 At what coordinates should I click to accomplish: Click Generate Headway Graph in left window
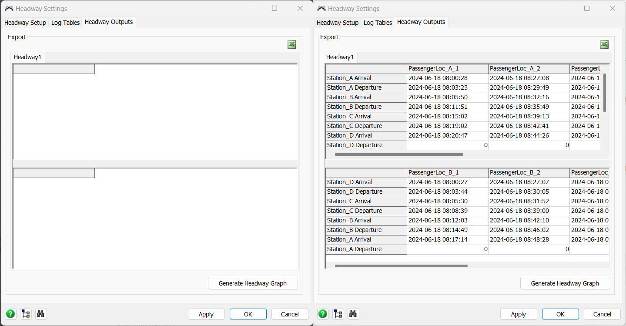click(x=253, y=283)
